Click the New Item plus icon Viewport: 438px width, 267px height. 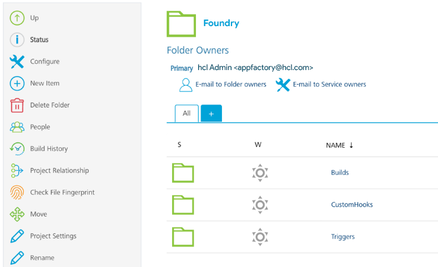point(17,84)
